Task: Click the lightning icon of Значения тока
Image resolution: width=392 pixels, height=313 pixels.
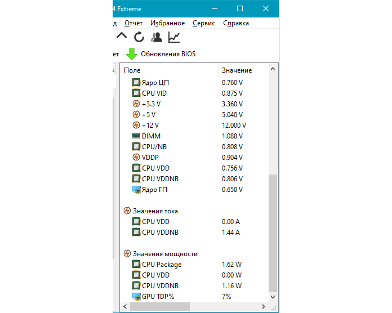Action: pyautogui.click(x=127, y=211)
